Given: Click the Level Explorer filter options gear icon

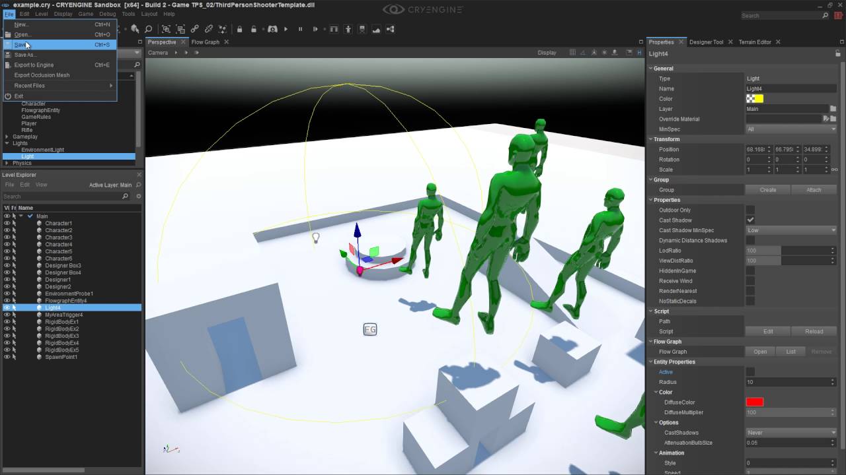Looking at the screenshot, I should click(x=138, y=197).
